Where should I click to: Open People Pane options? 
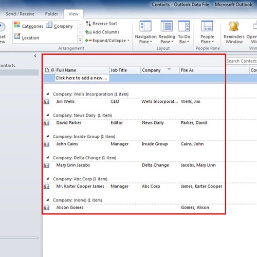pyautogui.click(x=207, y=32)
